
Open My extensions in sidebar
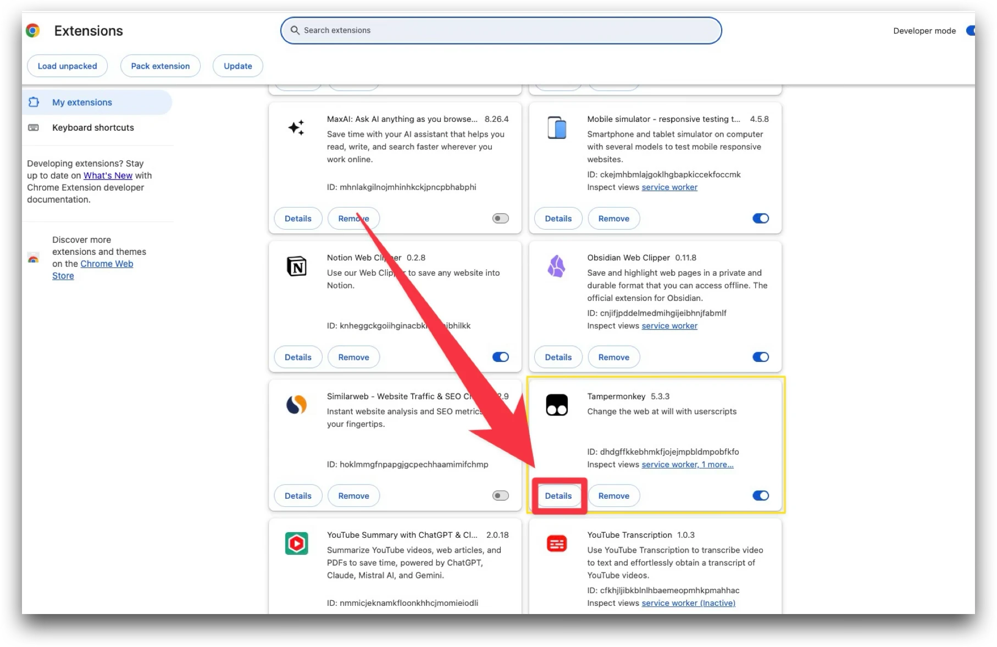point(97,102)
